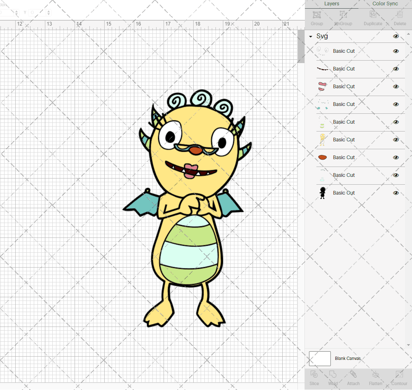Select the Flatten tool icon
This screenshot has height=390, width=412.
point(375,374)
